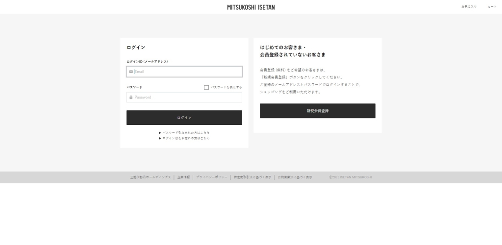Open the ログインIDをお忘れの方はこちら link
Image resolution: width=502 pixels, height=245 pixels.
tap(186, 138)
